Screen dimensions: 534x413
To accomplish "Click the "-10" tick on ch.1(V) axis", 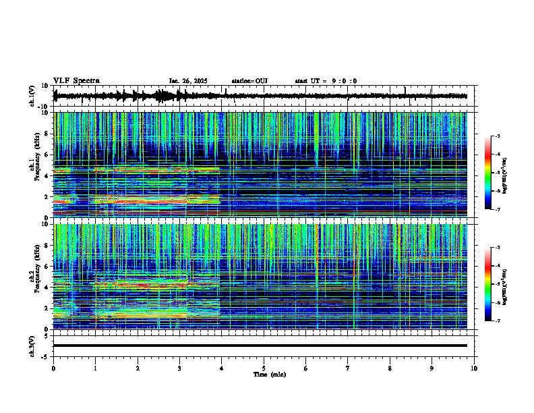I will tap(44, 107).
